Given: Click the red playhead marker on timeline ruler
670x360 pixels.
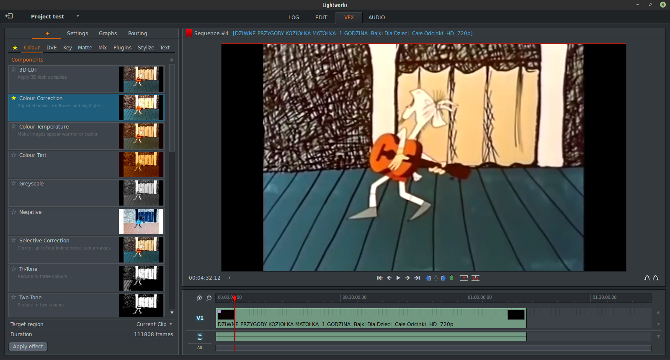Looking at the screenshot, I should (235, 298).
